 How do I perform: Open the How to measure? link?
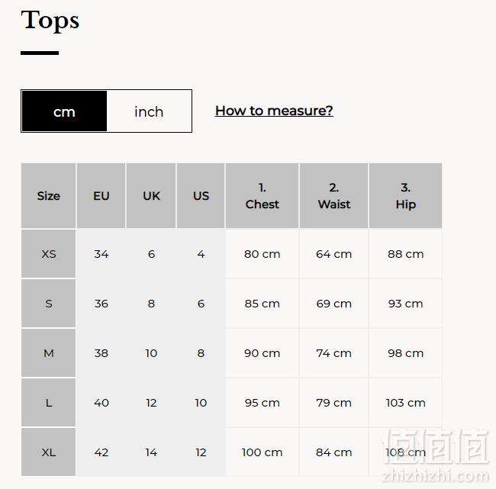pos(274,111)
